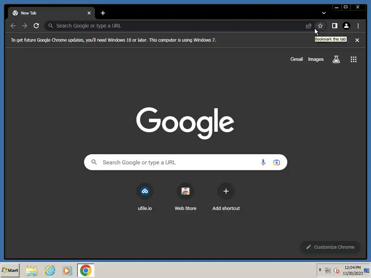Screen dimensions: 371x278
Task: Open the ufile.io shortcut
Action: coord(145,197)
